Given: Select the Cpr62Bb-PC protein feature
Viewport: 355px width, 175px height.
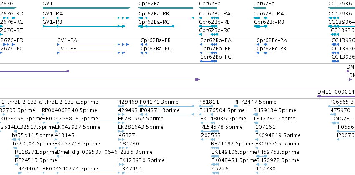Looking at the screenshot, I should (x=209, y=61).
